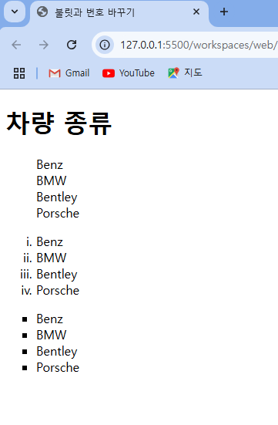Select the 불릿과 번호 바꾸기 tab
This screenshot has width=278, height=425.
click(119, 12)
